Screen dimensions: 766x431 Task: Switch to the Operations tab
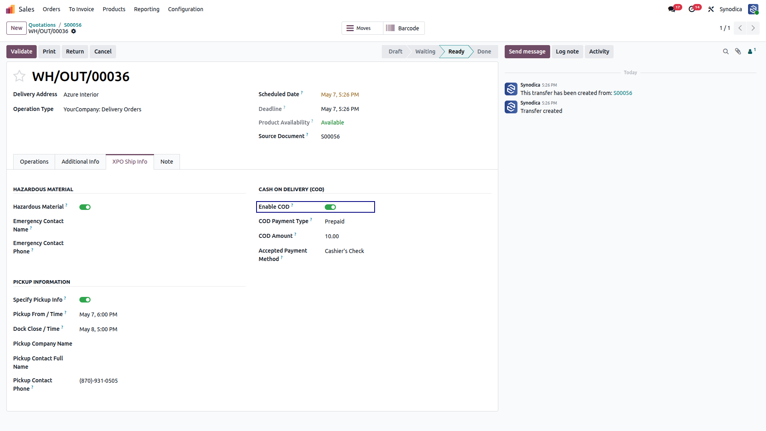click(34, 162)
